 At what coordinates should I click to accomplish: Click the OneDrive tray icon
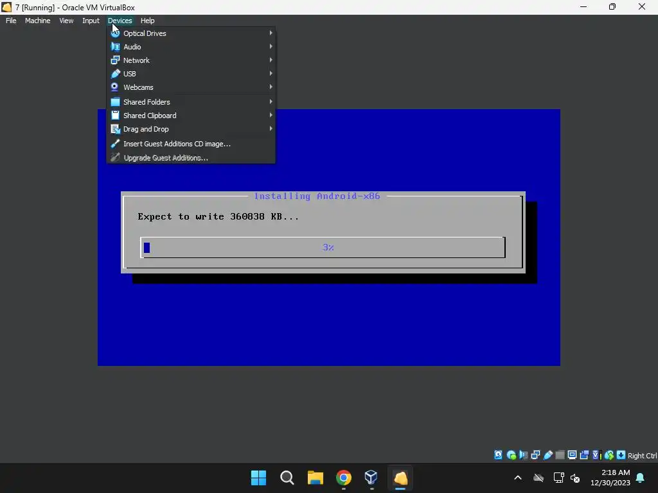click(538, 478)
